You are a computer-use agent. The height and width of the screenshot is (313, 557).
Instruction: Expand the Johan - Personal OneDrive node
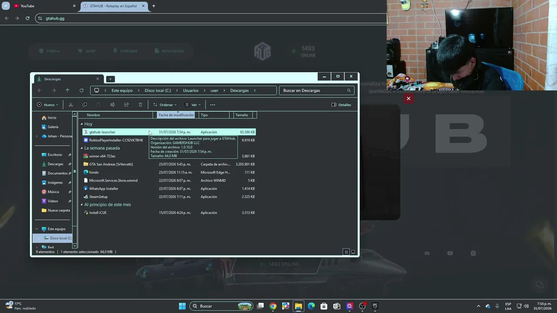click(x=37, y=137)
